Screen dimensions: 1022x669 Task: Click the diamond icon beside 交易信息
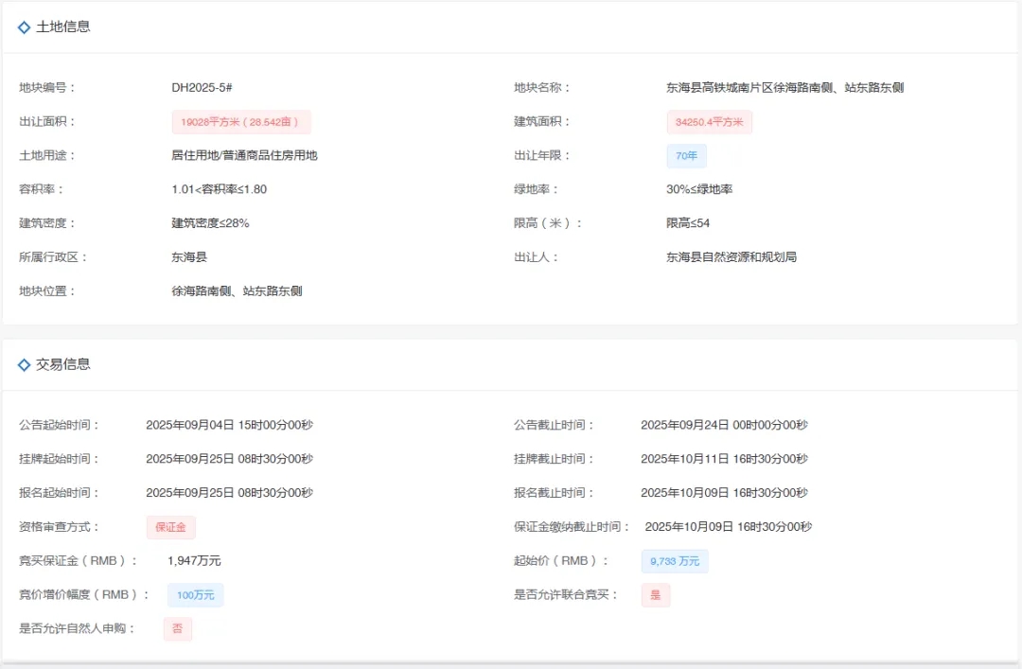pos(25,365)
